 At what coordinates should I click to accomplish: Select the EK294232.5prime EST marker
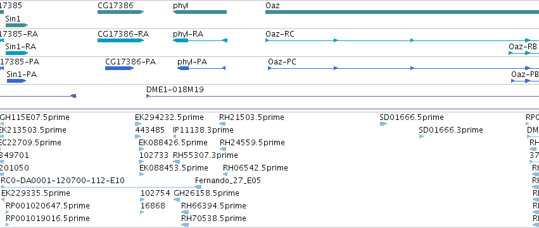coord(138,124)
